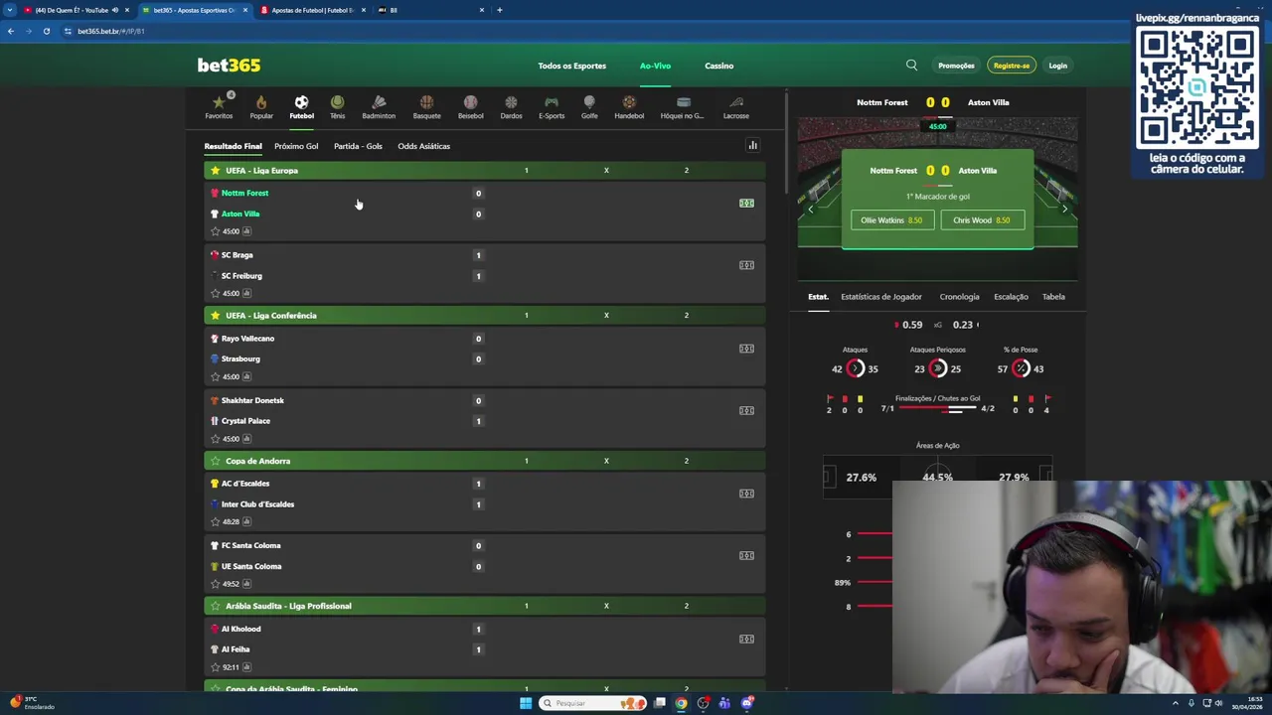1272x715 pixels.
Task: Click the browser address bar
Action: [x=596, y=31]
